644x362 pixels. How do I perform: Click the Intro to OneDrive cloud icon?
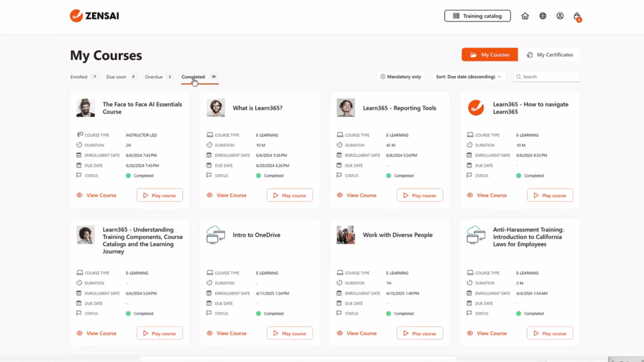216,235
